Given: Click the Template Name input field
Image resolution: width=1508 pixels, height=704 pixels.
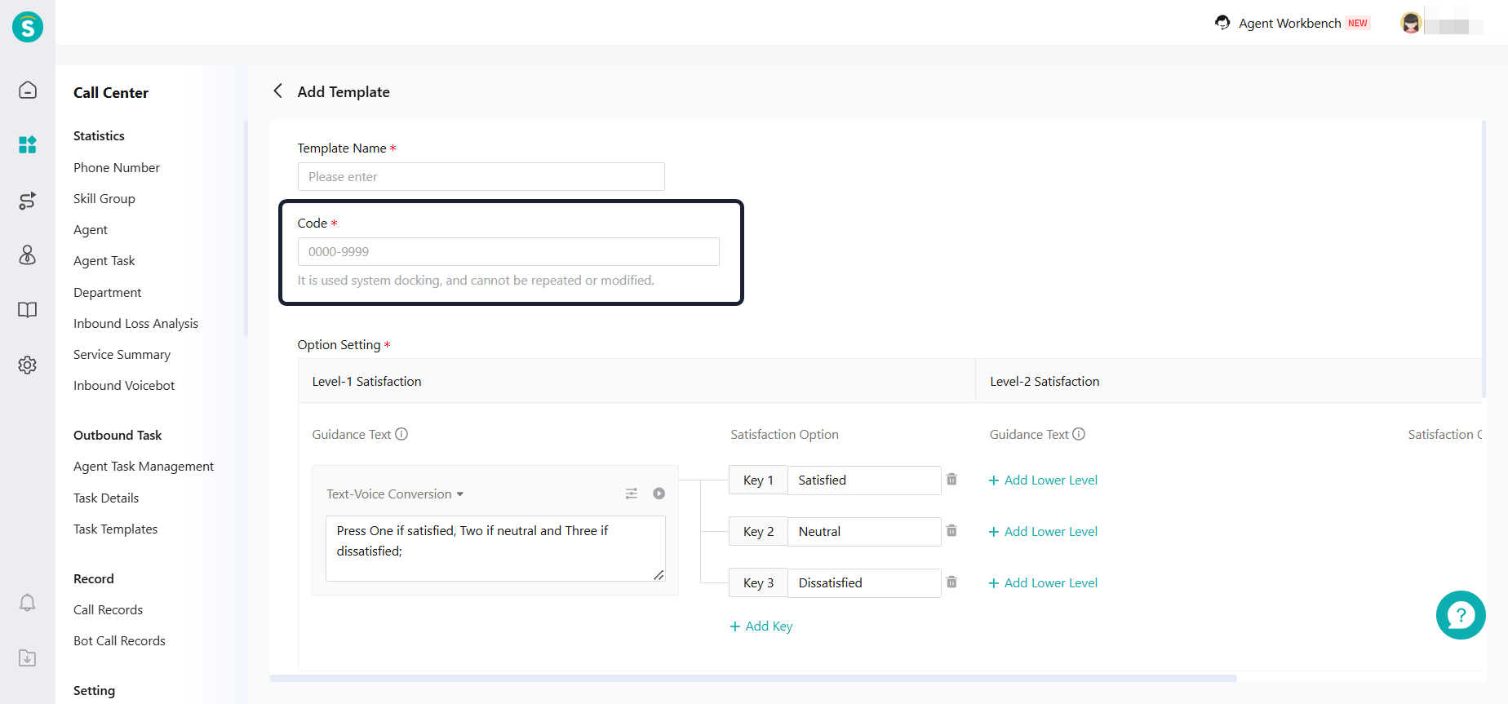Looking at the screenshot, I should coord(481,177).
